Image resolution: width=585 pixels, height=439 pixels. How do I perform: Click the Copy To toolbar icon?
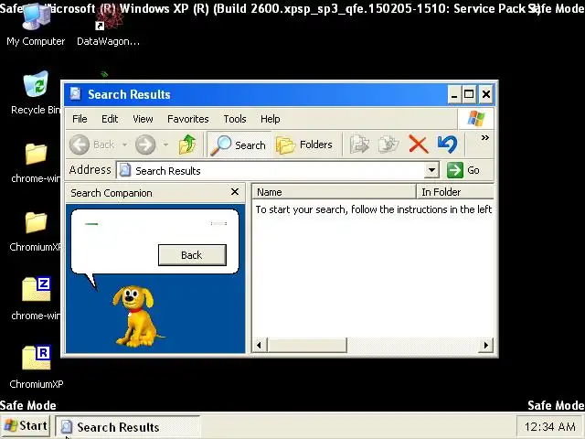[x=388, y=145]
